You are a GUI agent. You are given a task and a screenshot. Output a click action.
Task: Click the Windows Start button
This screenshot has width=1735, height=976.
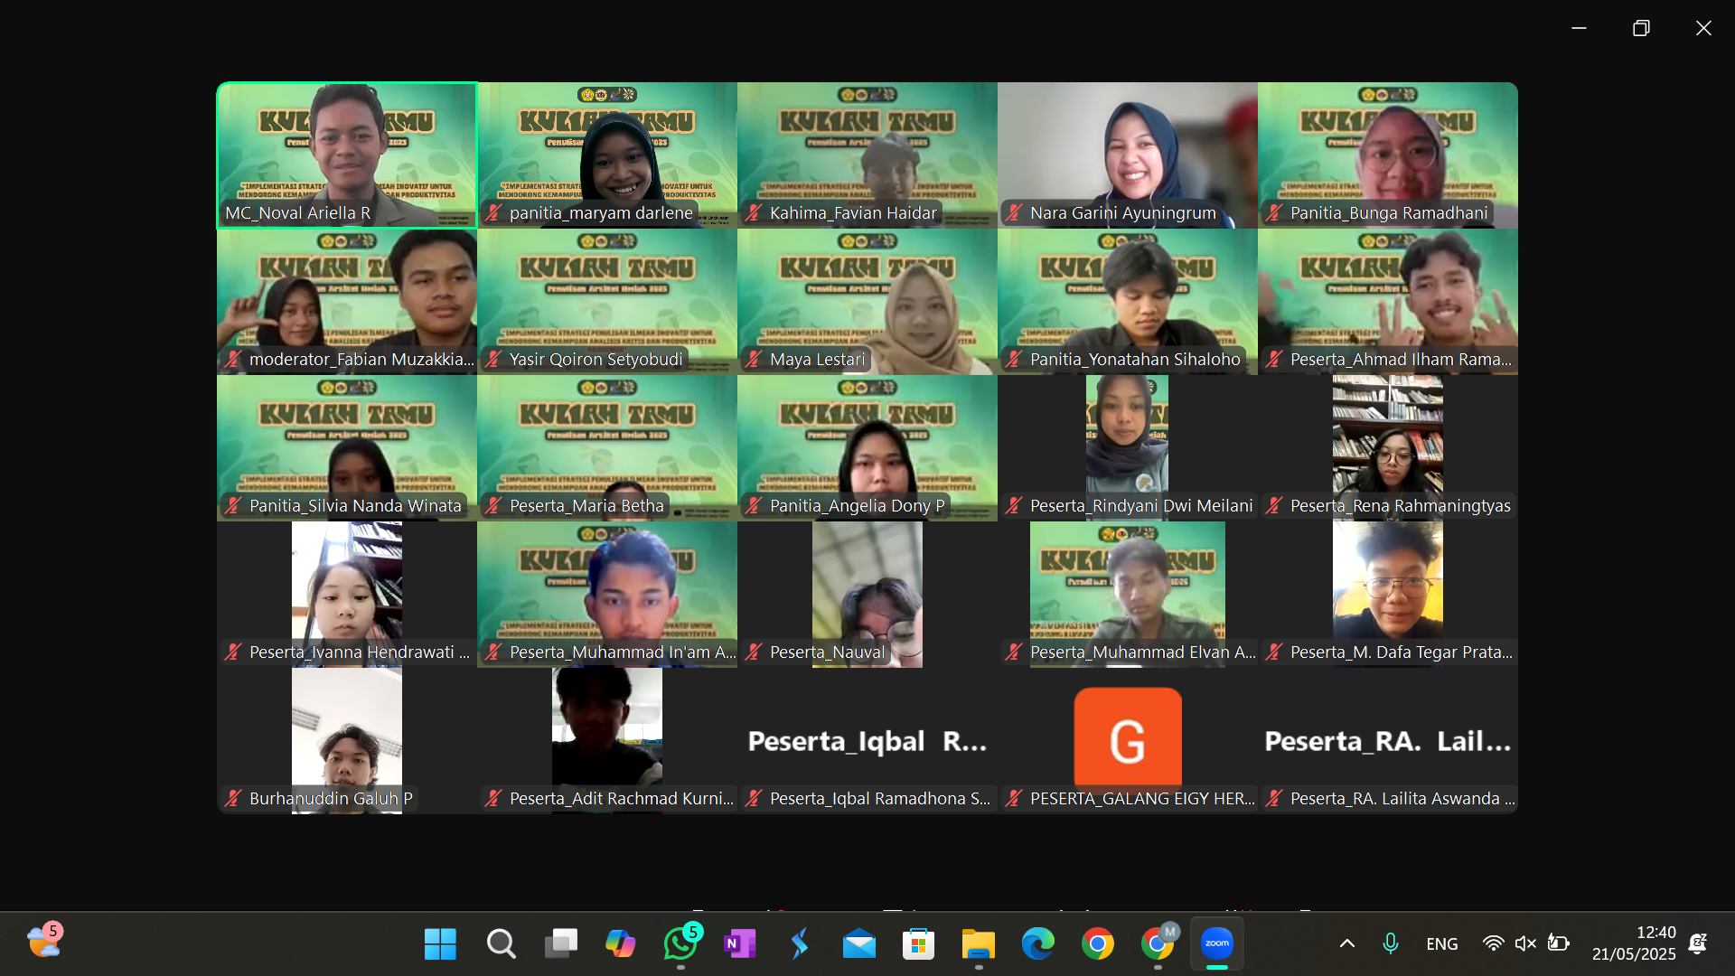(440, 944)
